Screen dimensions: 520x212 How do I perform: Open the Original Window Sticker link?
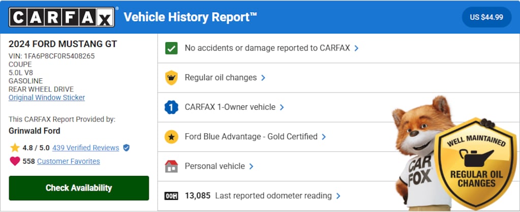click(47, 98)
